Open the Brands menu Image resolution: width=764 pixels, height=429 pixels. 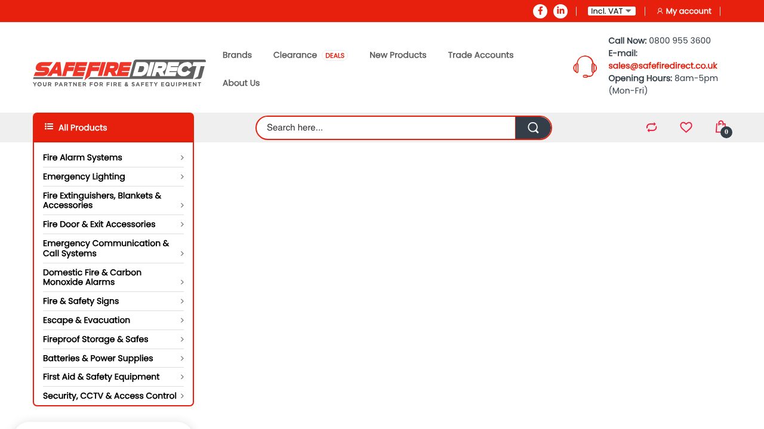pos(237,55)
